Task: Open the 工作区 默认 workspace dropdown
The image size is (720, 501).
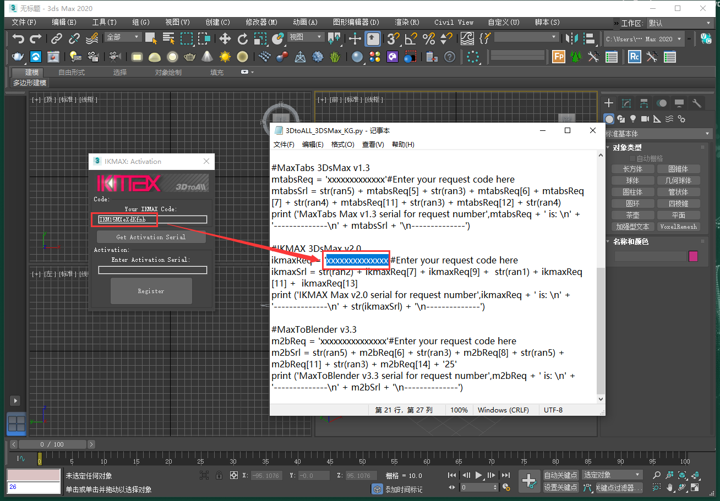Action: pos(680,23)
